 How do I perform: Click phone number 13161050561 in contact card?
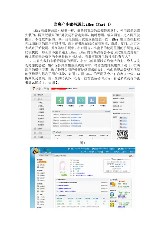click(x=120, y=164)
